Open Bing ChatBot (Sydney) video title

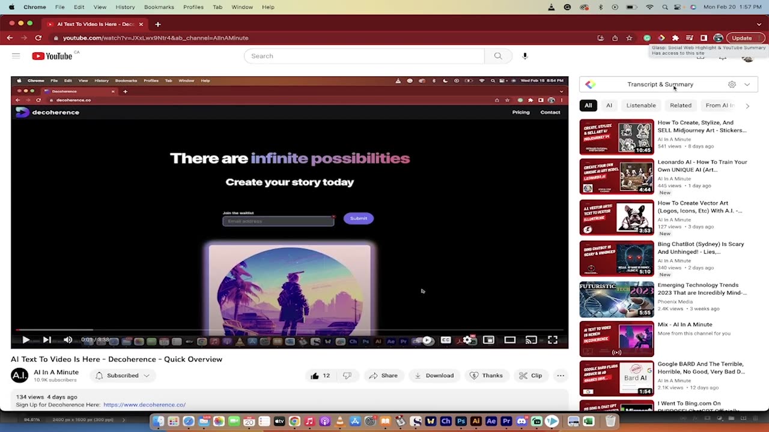point(701,248)
